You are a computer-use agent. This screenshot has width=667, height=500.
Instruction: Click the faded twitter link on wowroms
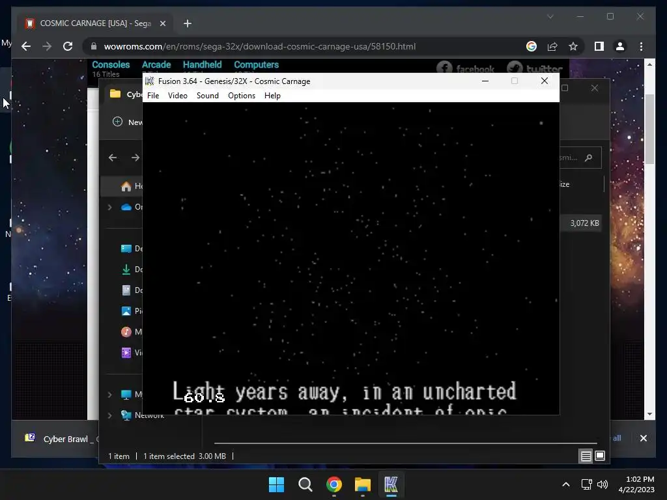click(x=535, y=68)
